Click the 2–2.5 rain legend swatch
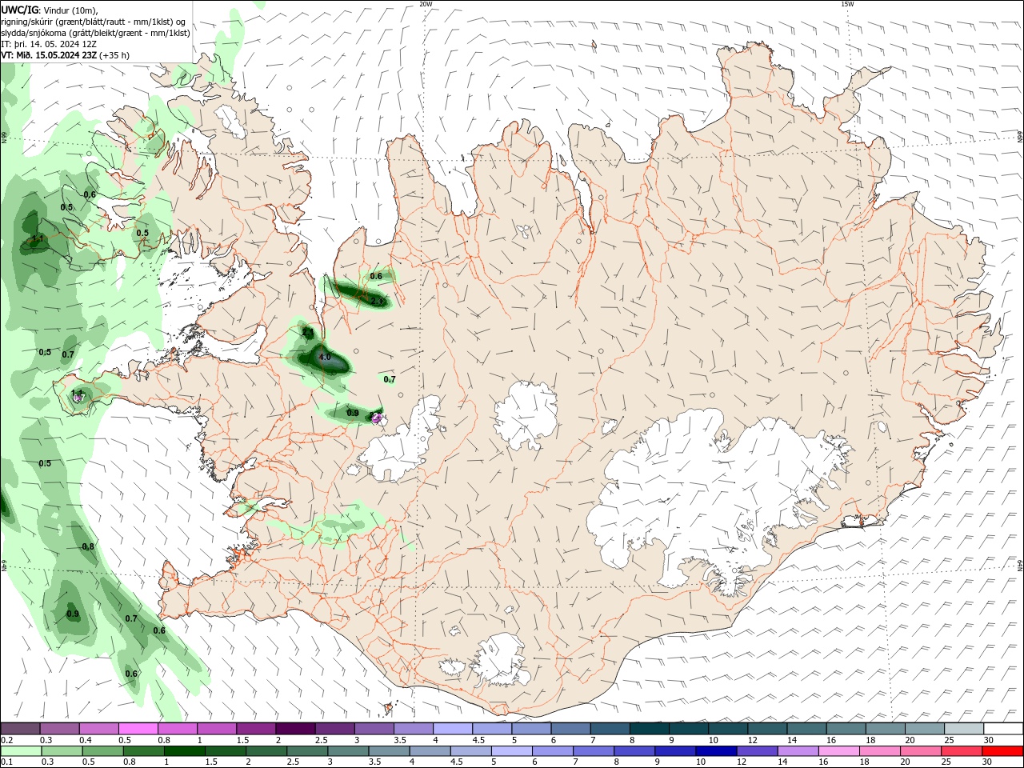 (265, 751)
